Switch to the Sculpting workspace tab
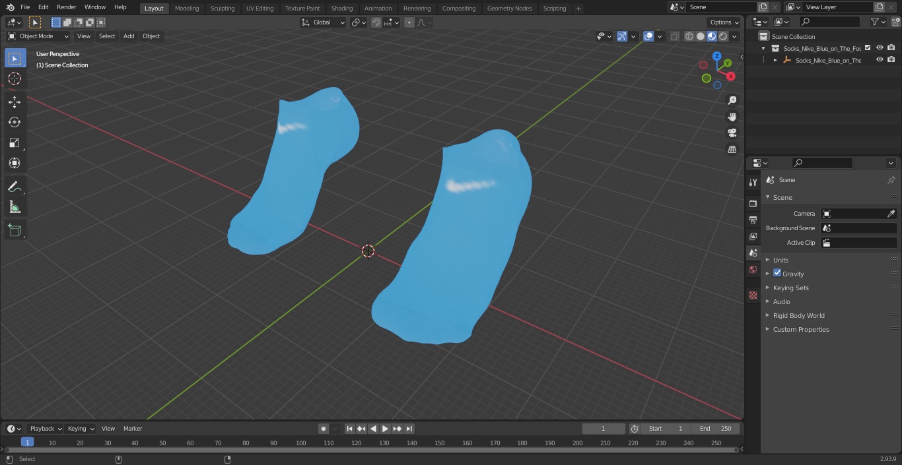Viewport: 902px width, 465px height. (x=223, y=9)
